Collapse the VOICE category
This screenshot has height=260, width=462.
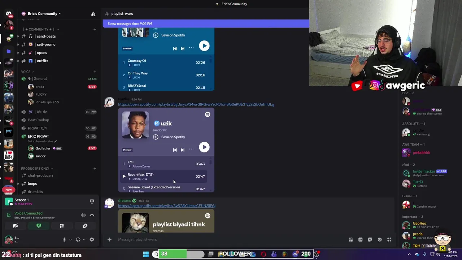pos(27,72)
